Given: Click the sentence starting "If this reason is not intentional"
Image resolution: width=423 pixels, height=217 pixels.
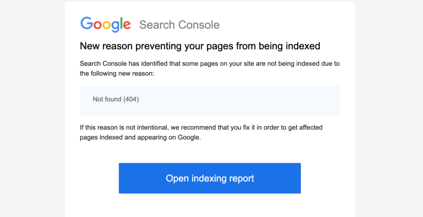Looking at the screenshot, I should point(201,128).
